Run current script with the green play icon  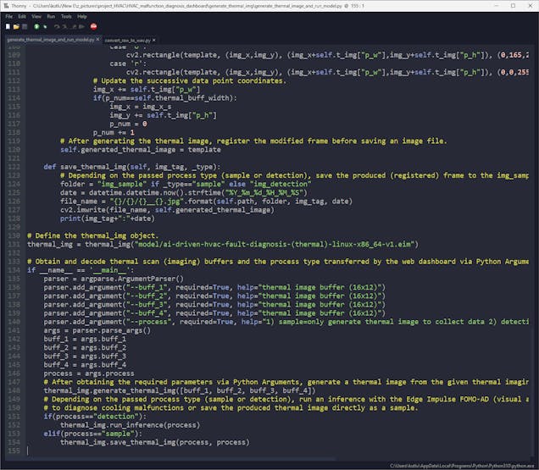coord(36,26)
